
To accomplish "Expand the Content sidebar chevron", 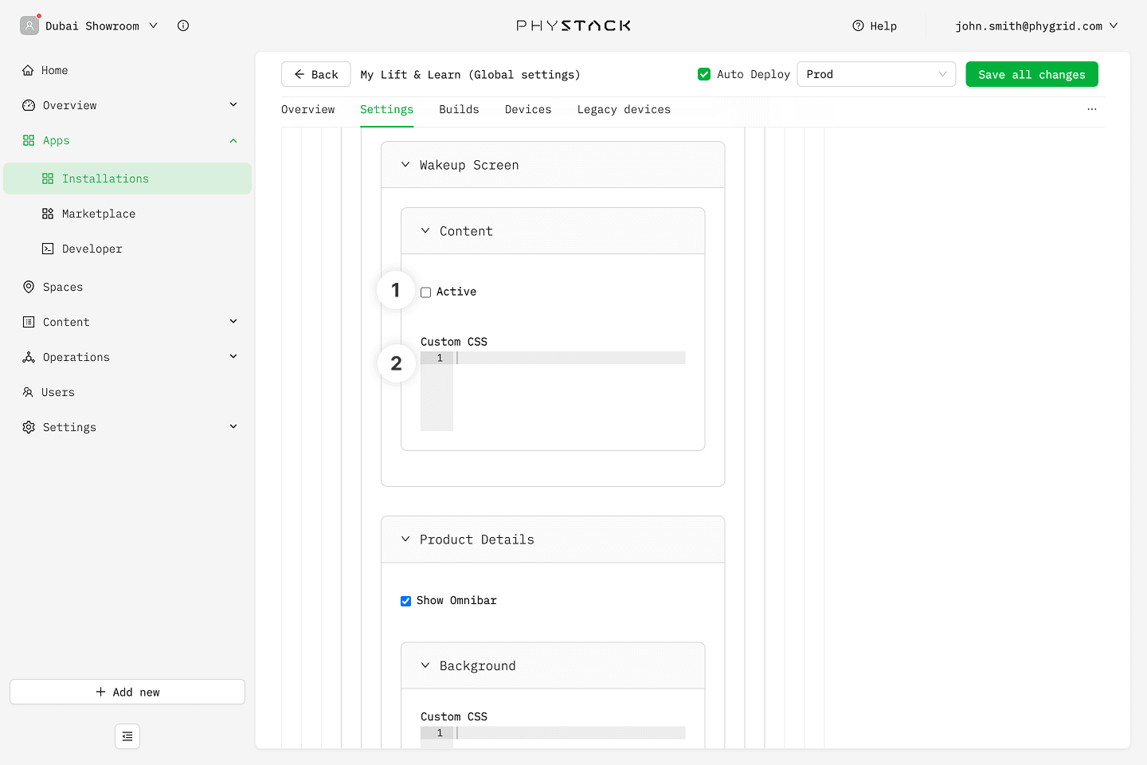I will pos(233,321).
